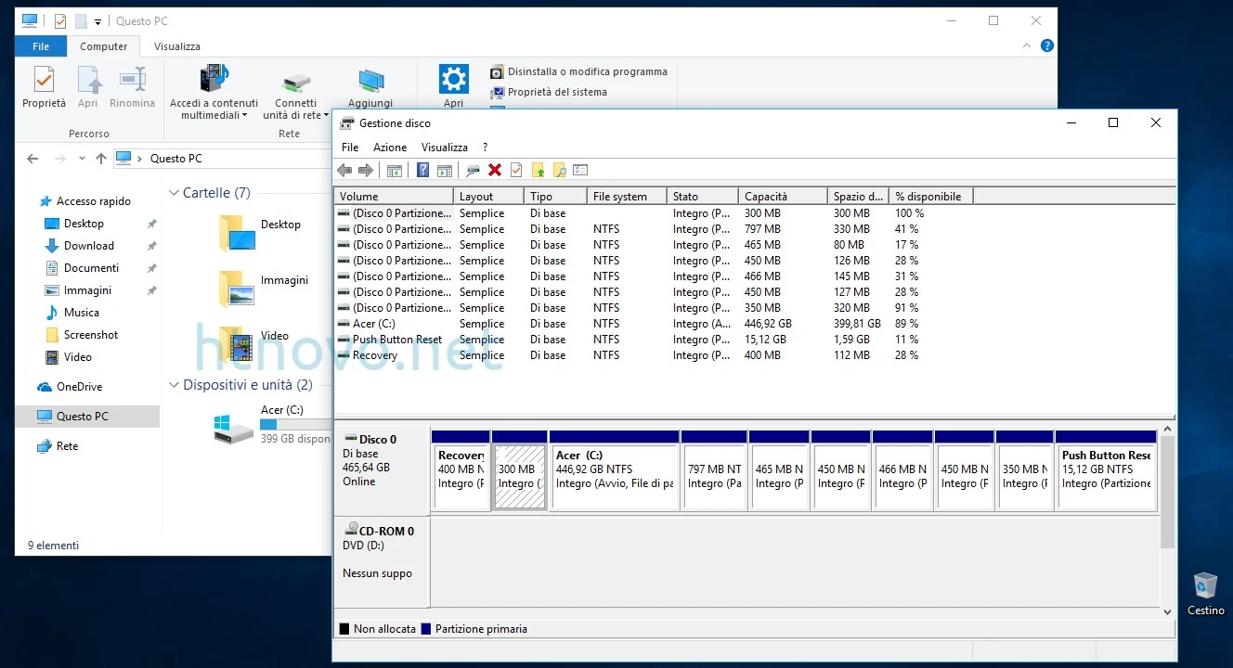Open the Video folder in Cartelle list
The image size is (1233, 668).
click(x=238, y=343)
